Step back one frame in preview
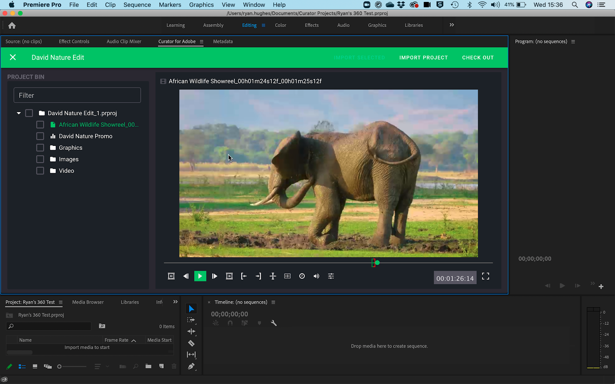Screen dimensions: 615x384 pos(186,276)
